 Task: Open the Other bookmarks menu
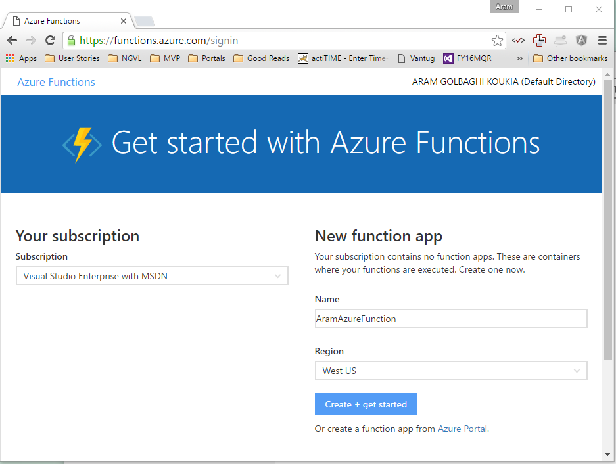point(569,58)
